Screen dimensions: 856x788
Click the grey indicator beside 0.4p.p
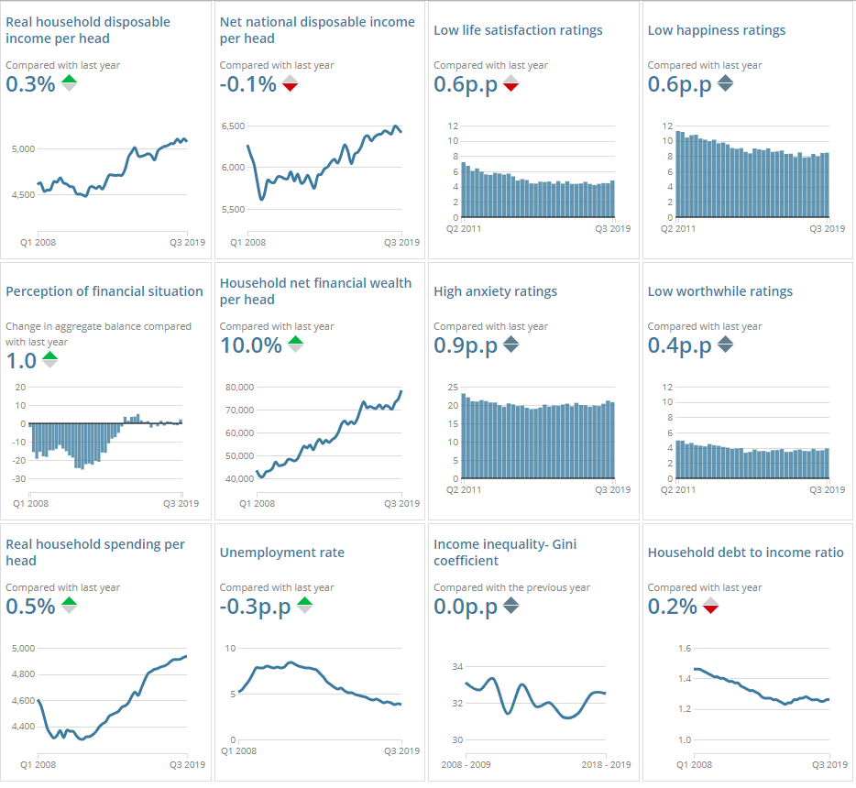[725, 345]
